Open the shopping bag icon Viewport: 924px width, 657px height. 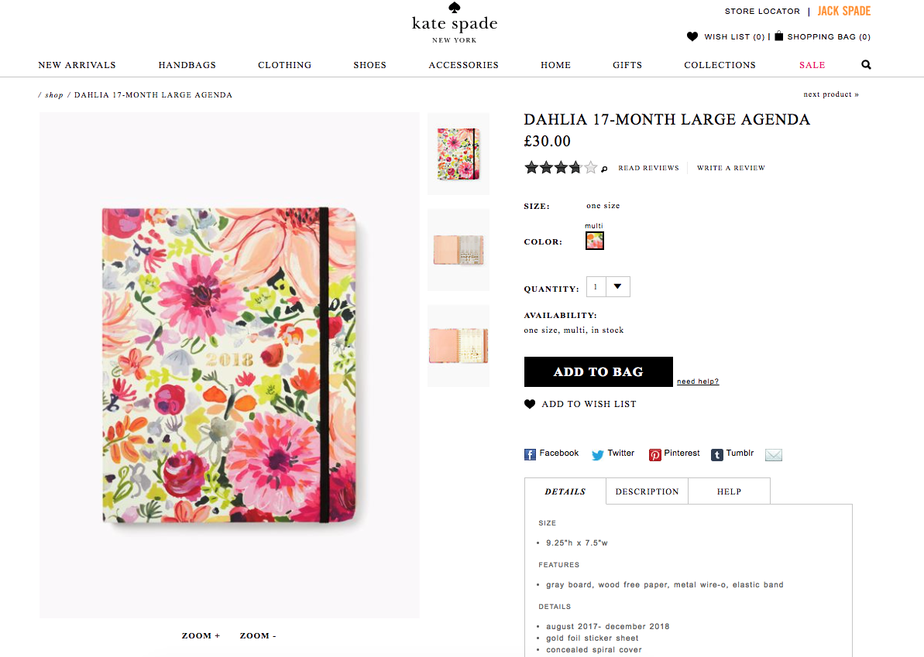tap(778, 36)
